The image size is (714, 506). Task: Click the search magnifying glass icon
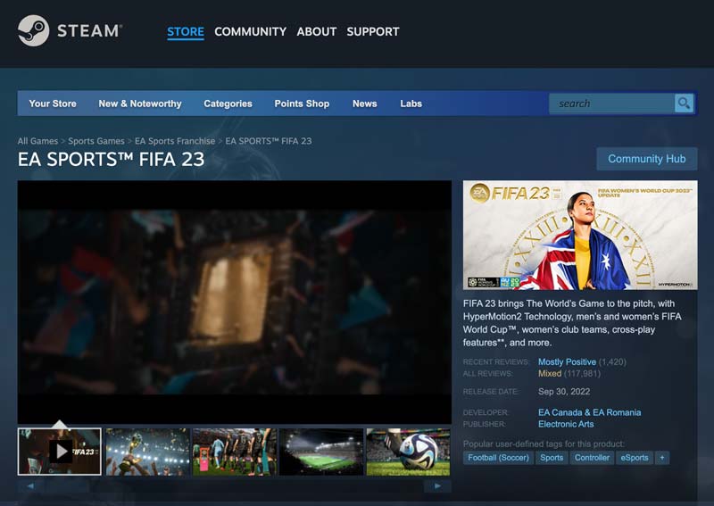coord(684,104)
